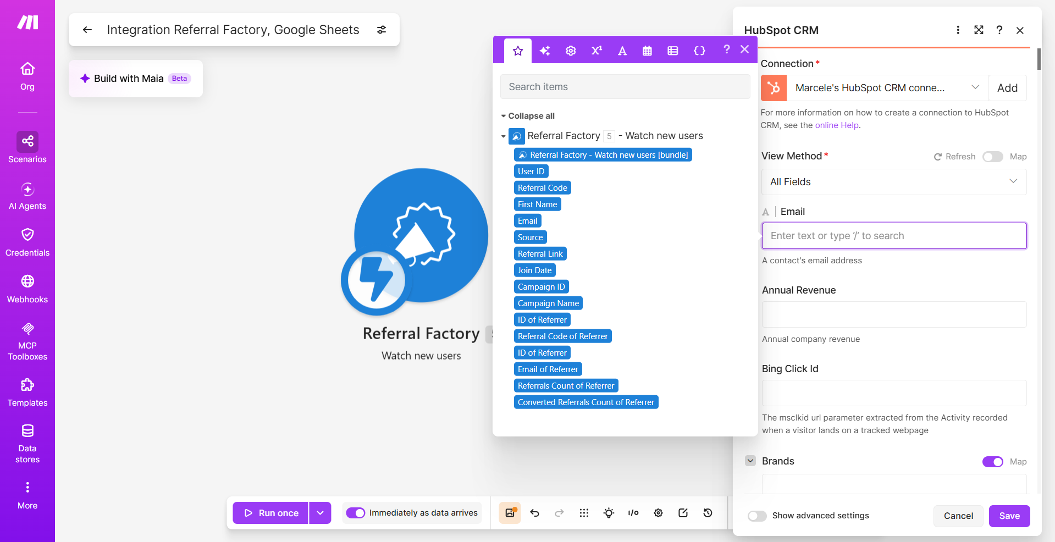Open the dropdown arrow next to Run once
The height and width of the screenshot is (542, 1055).
[320, 513]
